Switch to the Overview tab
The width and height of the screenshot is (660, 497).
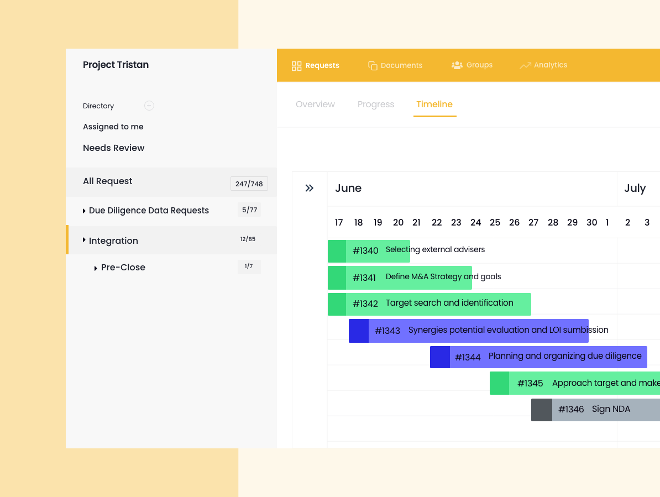click(x=315, y=104)
